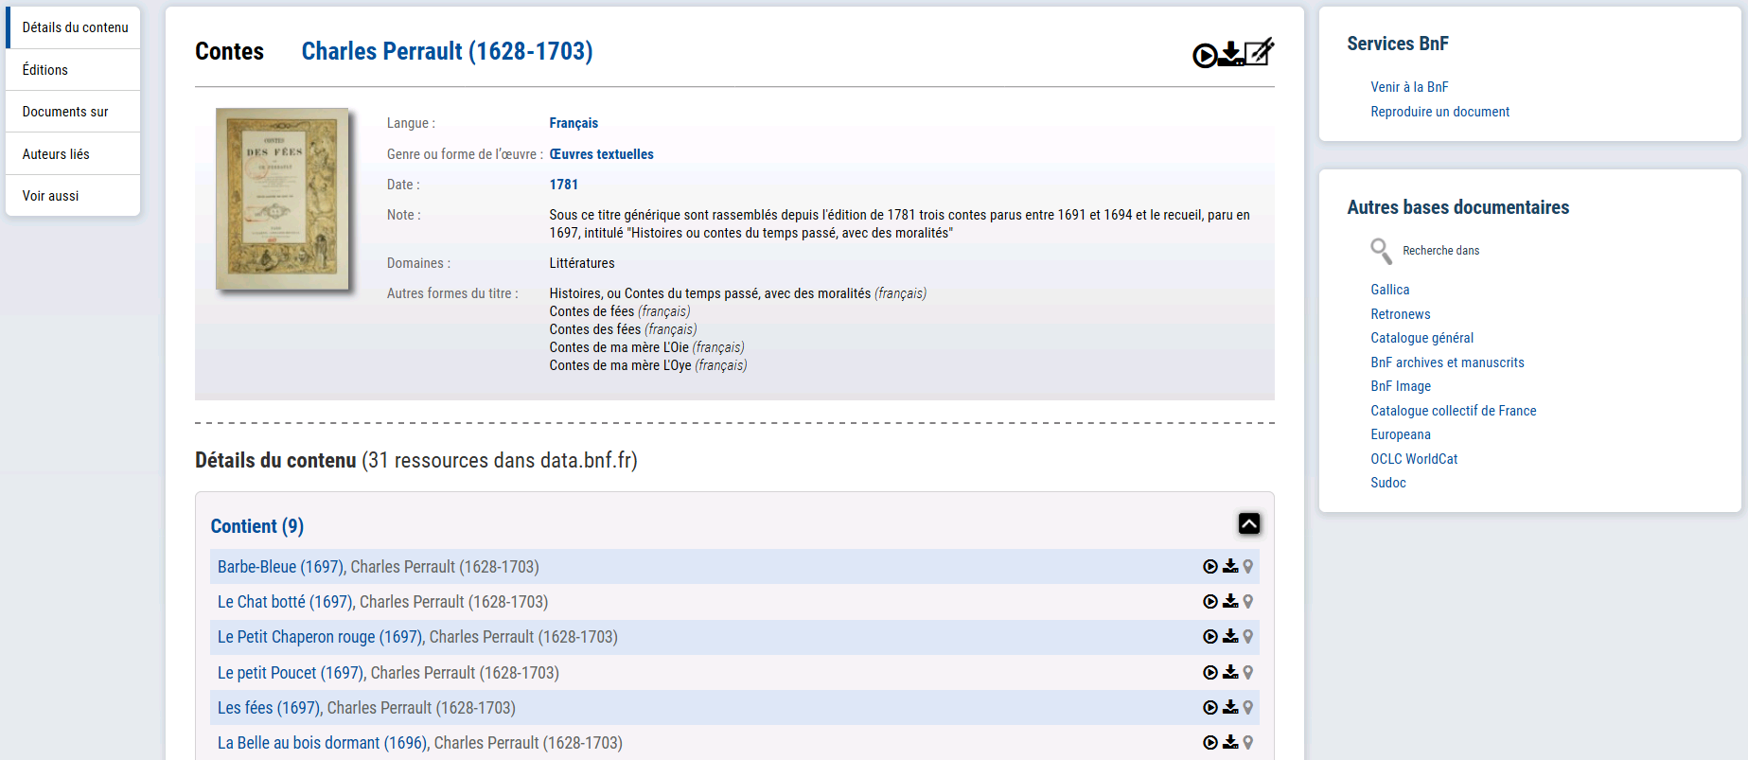Screen dimensions: 1748x760
Task: Click the pencil edit icon in the header
Action: tap(1259, 52)
